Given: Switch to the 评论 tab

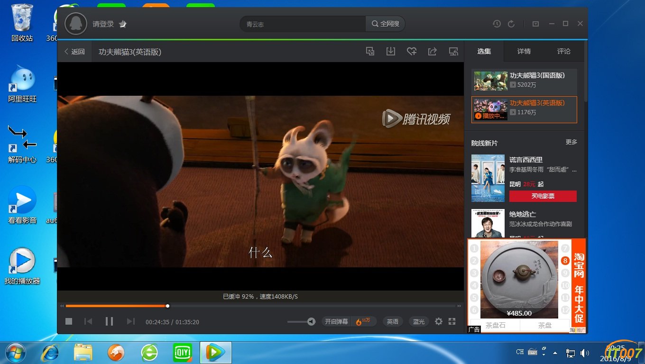Looking at the screenshot, I should click(x=564, y=51).
